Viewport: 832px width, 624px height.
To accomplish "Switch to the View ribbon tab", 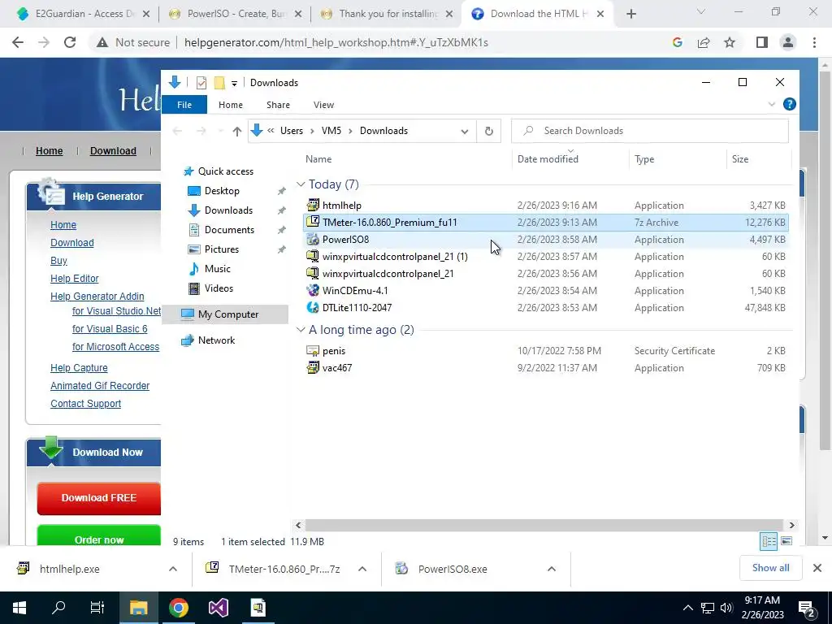I will click(x=323, y=105).
